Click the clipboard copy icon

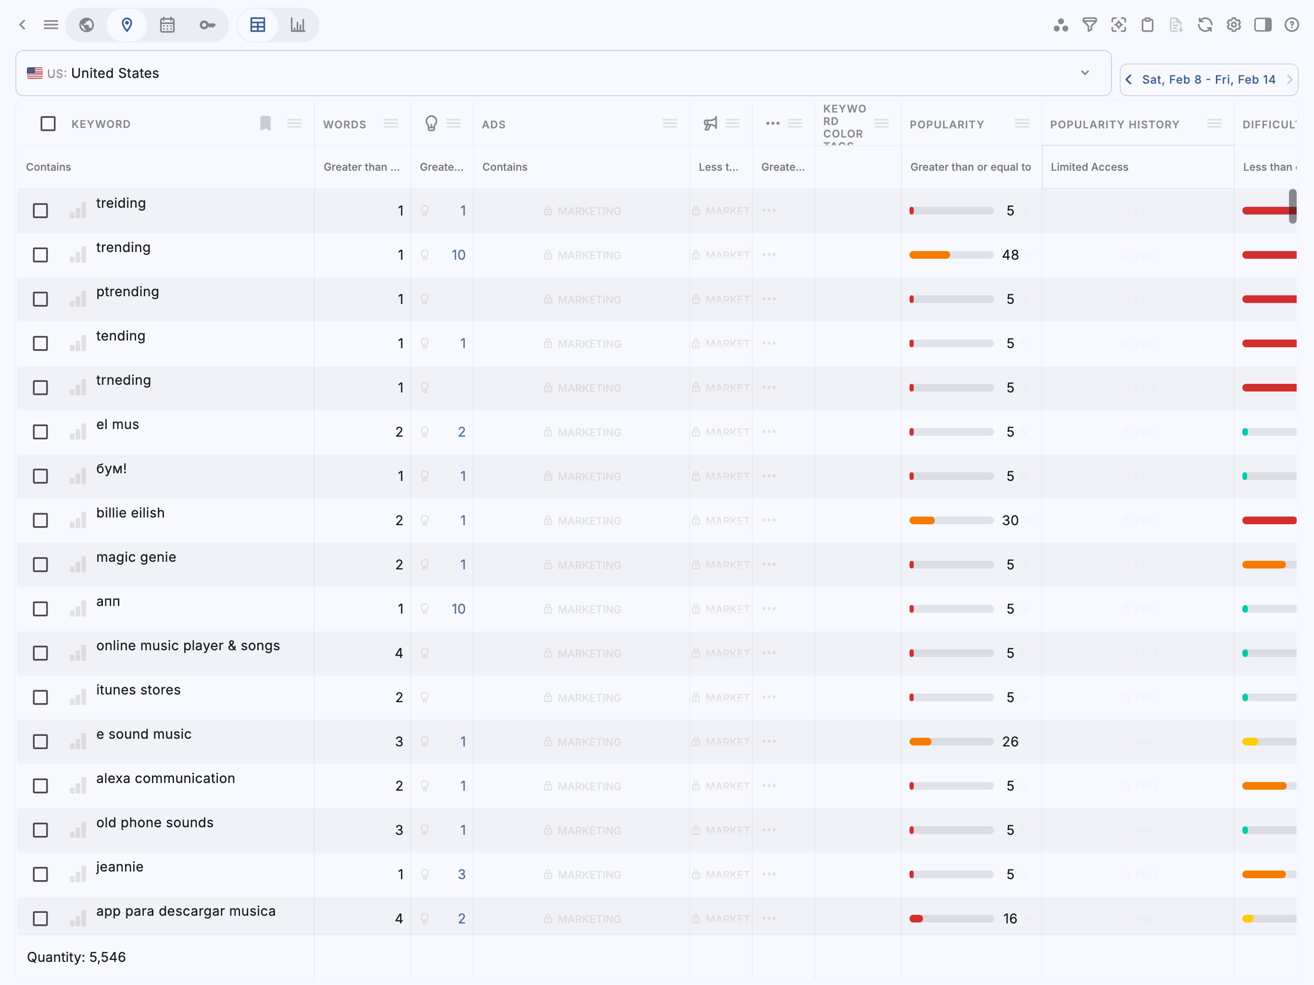click(x=1147, y=25)
